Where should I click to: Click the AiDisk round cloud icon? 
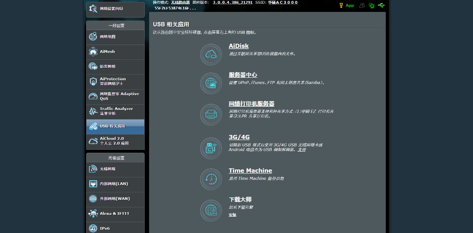[211, 55]
